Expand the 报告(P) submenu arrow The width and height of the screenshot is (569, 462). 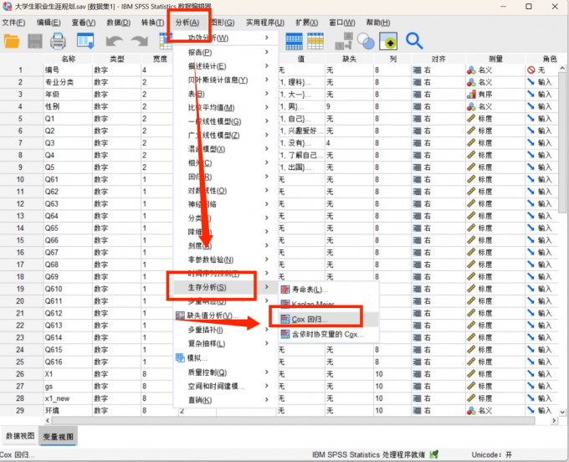tap(266, 52)
